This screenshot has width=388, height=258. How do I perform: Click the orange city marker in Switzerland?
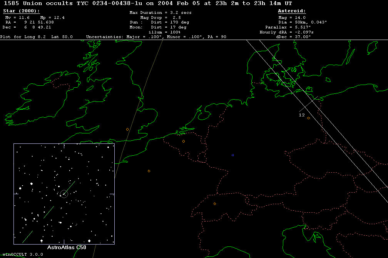pos(215,203)
